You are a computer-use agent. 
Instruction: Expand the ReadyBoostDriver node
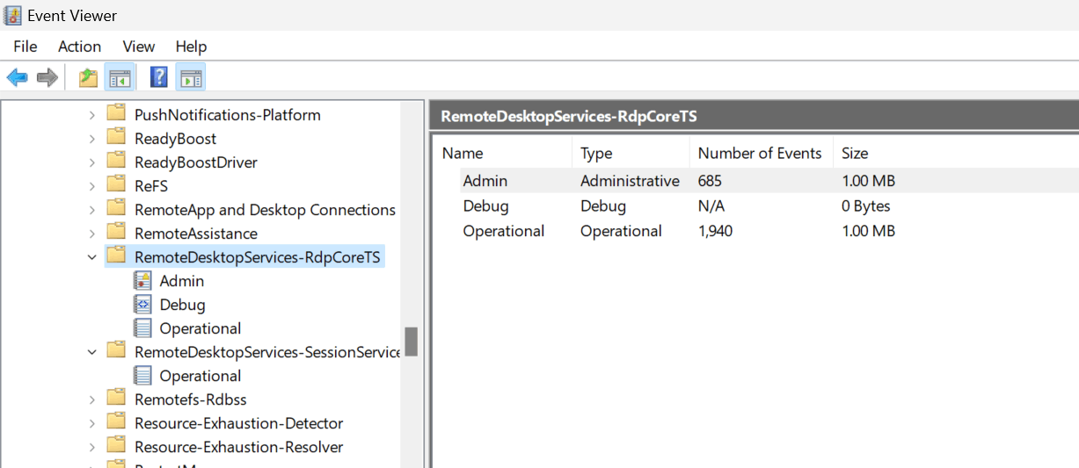click(92, 162)
